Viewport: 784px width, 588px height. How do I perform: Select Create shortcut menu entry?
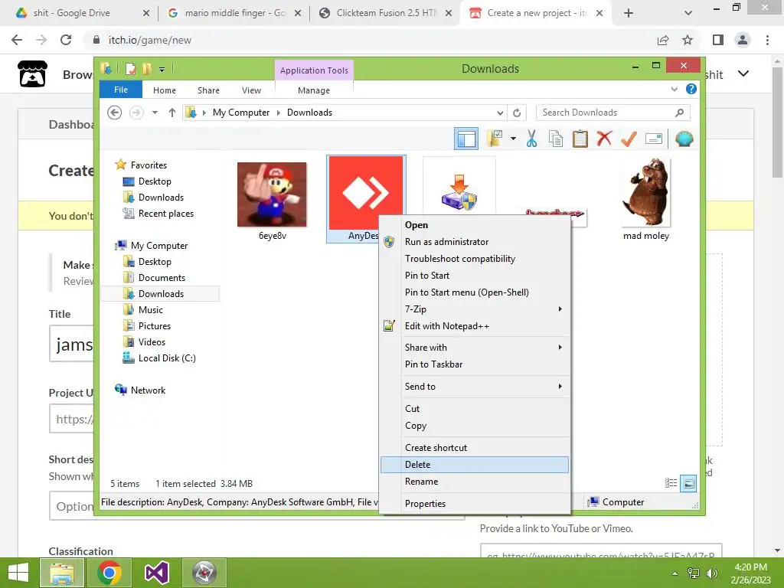[x=475, y=447]
